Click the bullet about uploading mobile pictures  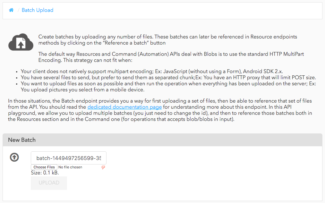168,87
